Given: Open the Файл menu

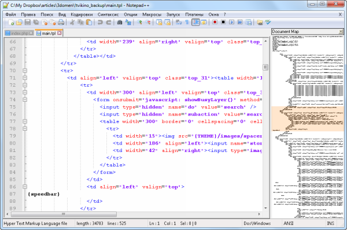Looking at the screenshot, I should (10, 14).
